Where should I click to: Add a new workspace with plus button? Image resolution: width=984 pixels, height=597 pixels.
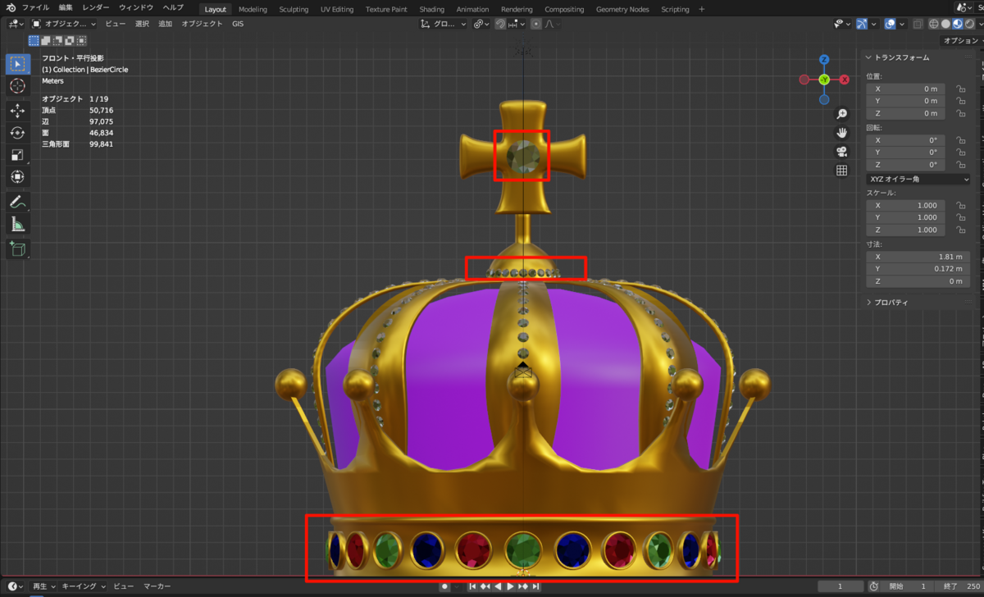701,9
